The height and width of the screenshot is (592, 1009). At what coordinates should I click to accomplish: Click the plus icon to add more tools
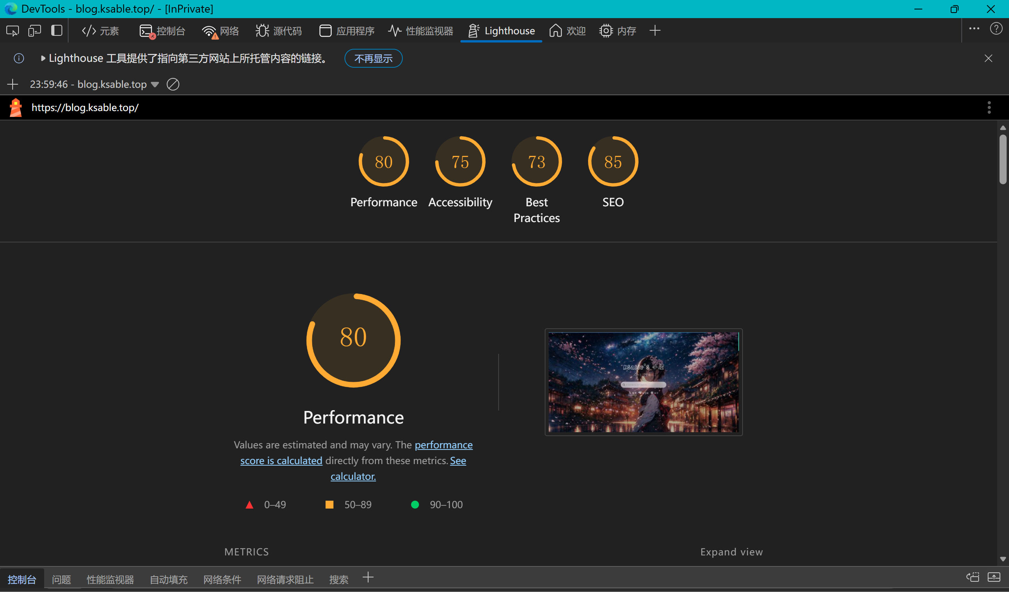pyautogui.click(x=655, y=31)
